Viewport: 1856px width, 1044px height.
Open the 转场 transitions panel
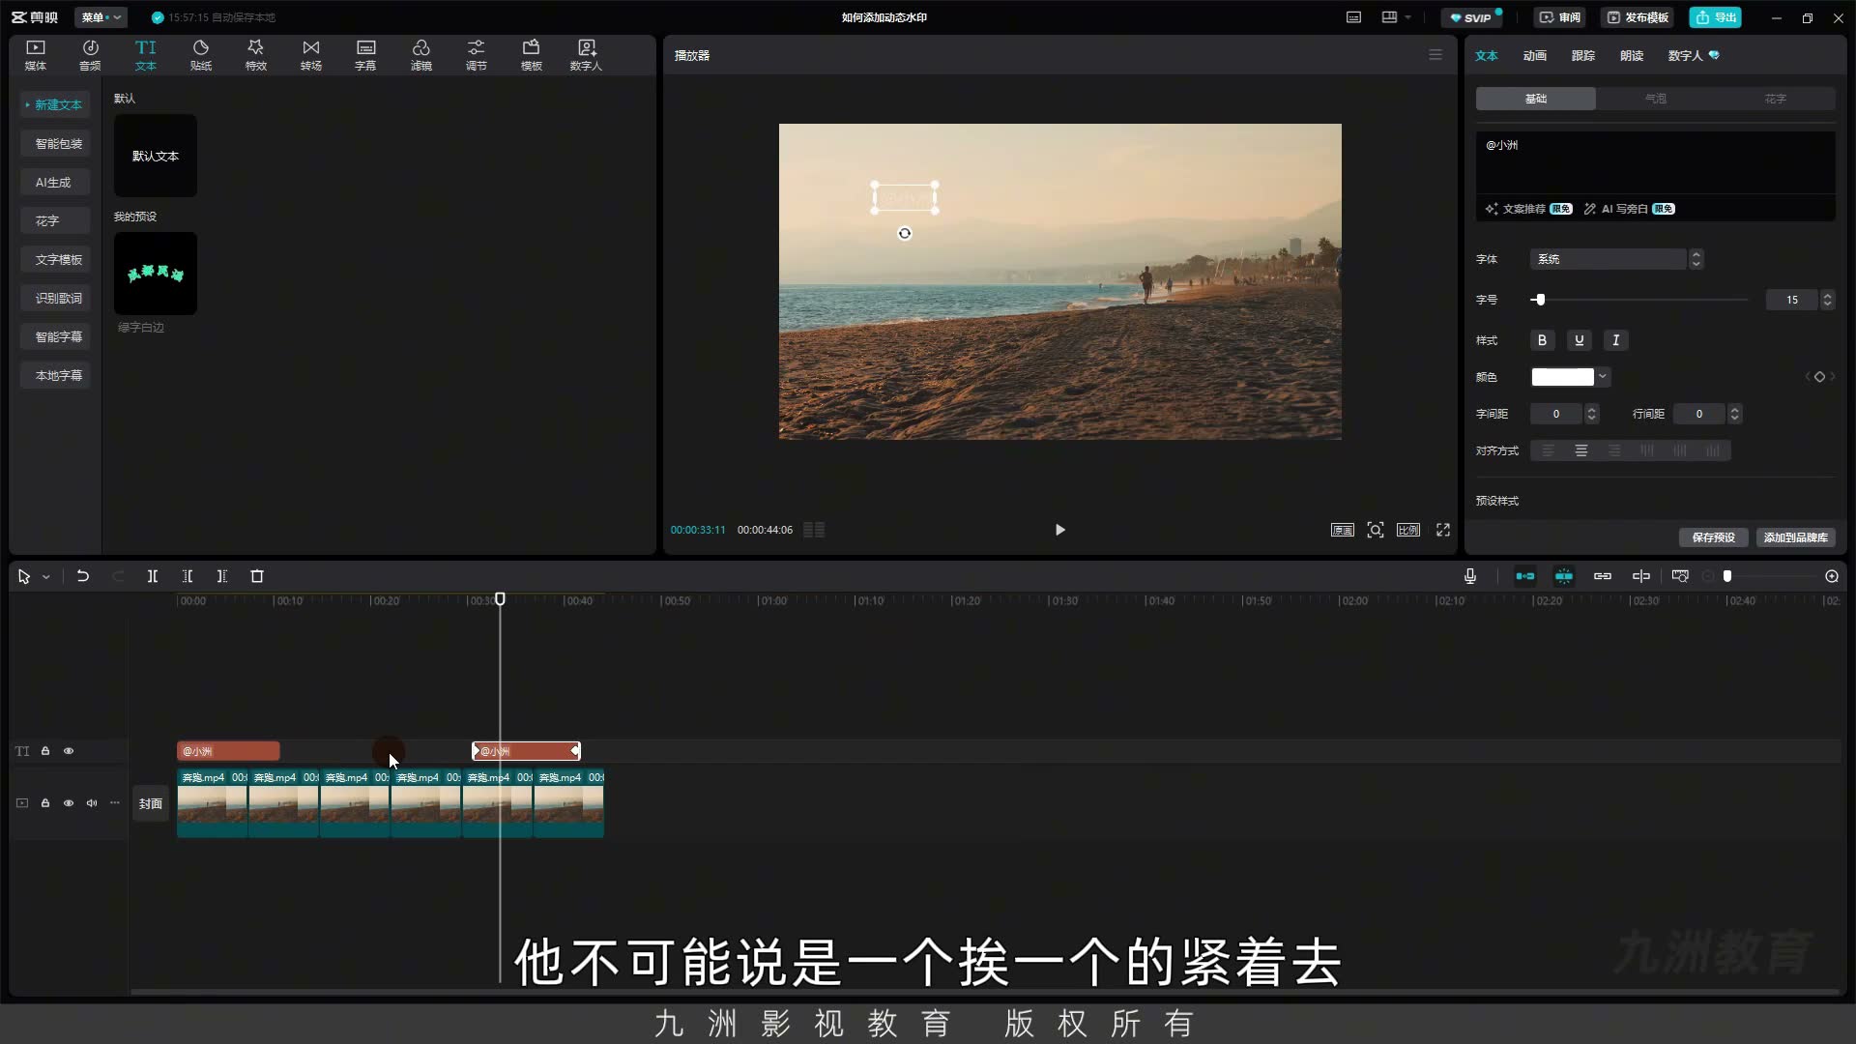click(311, 55)
